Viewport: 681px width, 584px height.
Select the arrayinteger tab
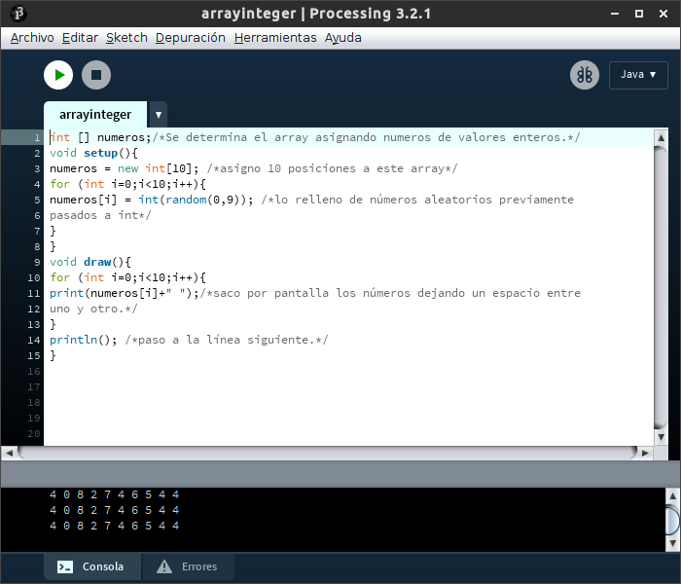[x=95, y=115]
